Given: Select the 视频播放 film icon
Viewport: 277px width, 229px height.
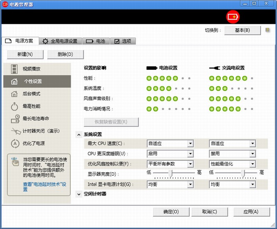Looking at the screenshot, I should [x=15, y=69].
